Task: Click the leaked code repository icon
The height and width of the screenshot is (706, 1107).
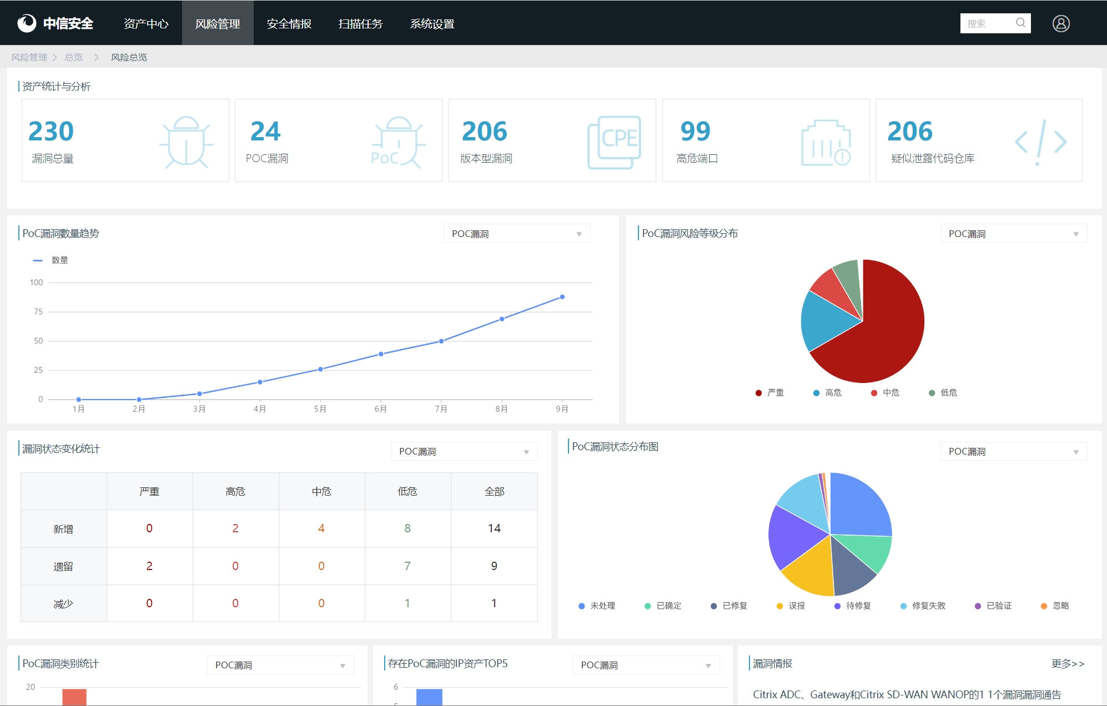Action: tap(1040, 142)
